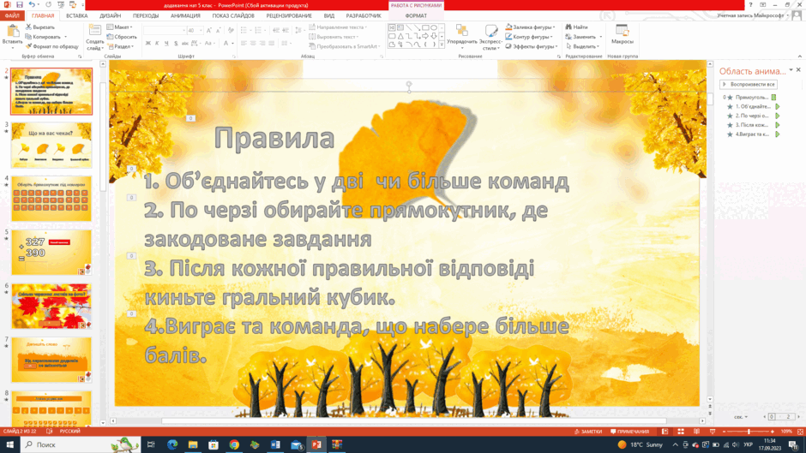Image resolution: width=806 pixels, height=453 pixels.
Task: Create a new slide with Создать слайд
Action: point(94,37)
